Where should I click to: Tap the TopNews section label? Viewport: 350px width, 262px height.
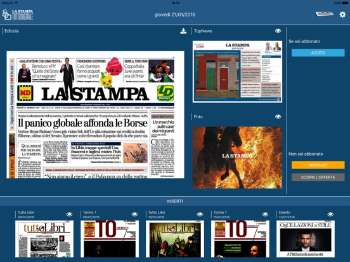pos(203,31)
